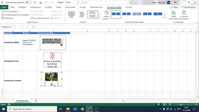
Task: Open Outlook from taskbar
Action: click(x=75, y=109)
